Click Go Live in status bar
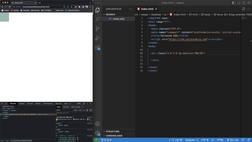Viewport: 252px width, 142px height. pos(233,140)
